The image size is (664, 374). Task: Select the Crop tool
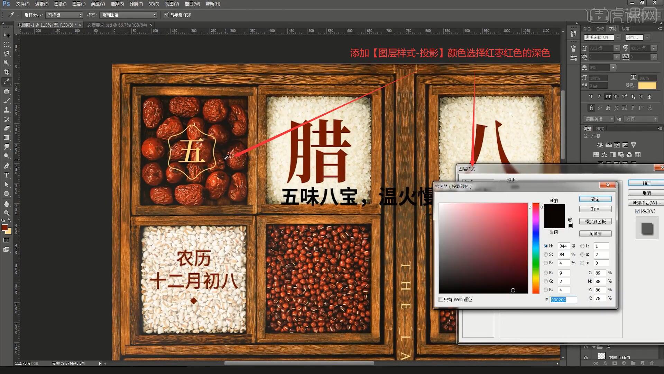coord(7,72)
